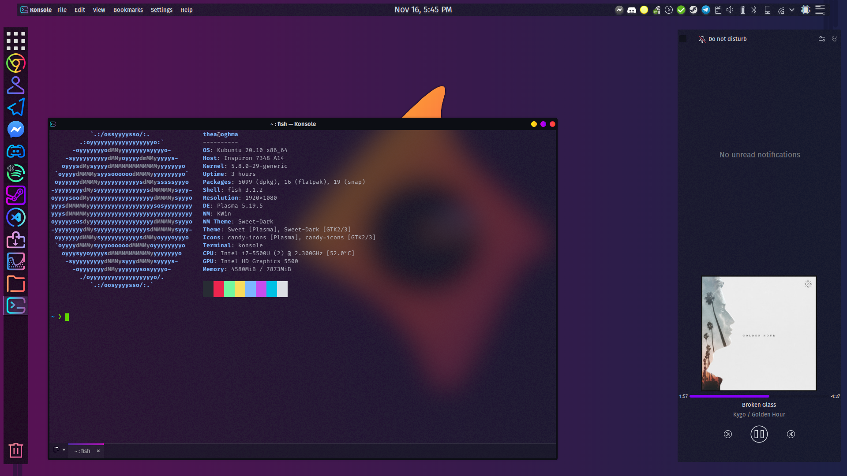Viewport: 847px width, 476px height.
Task: Click the network update signal tray icon
Action: pos(656,10)
